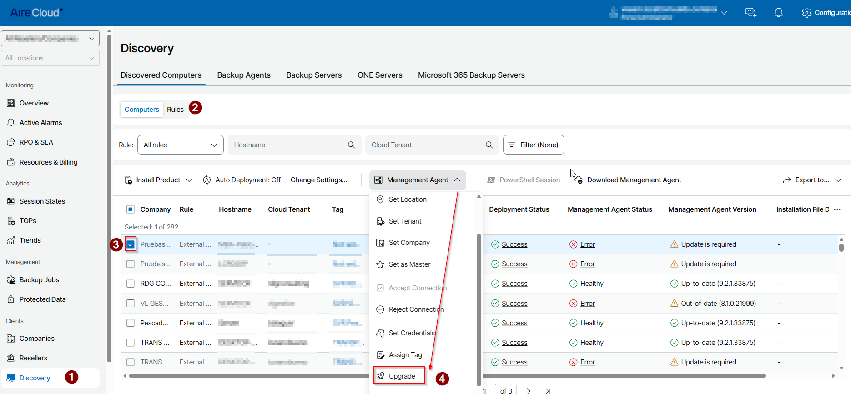851x394 pixels.
Task: Open the All Locations dropdown
Action: click(50, 58)
